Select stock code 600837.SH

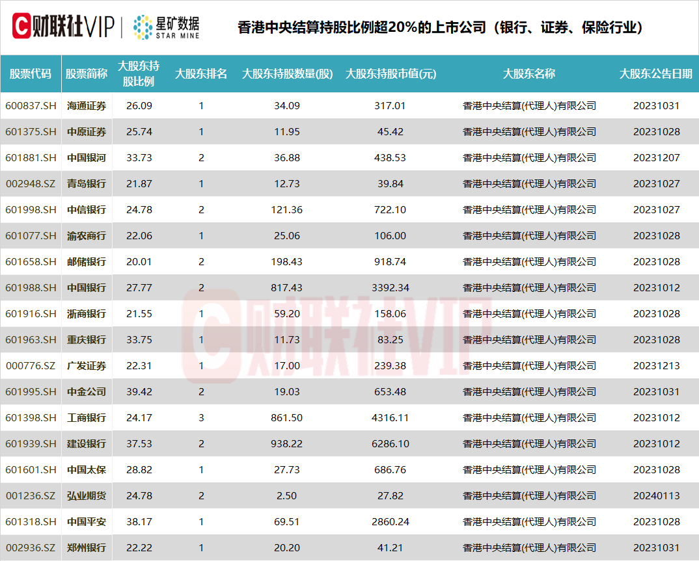[31, 106]
